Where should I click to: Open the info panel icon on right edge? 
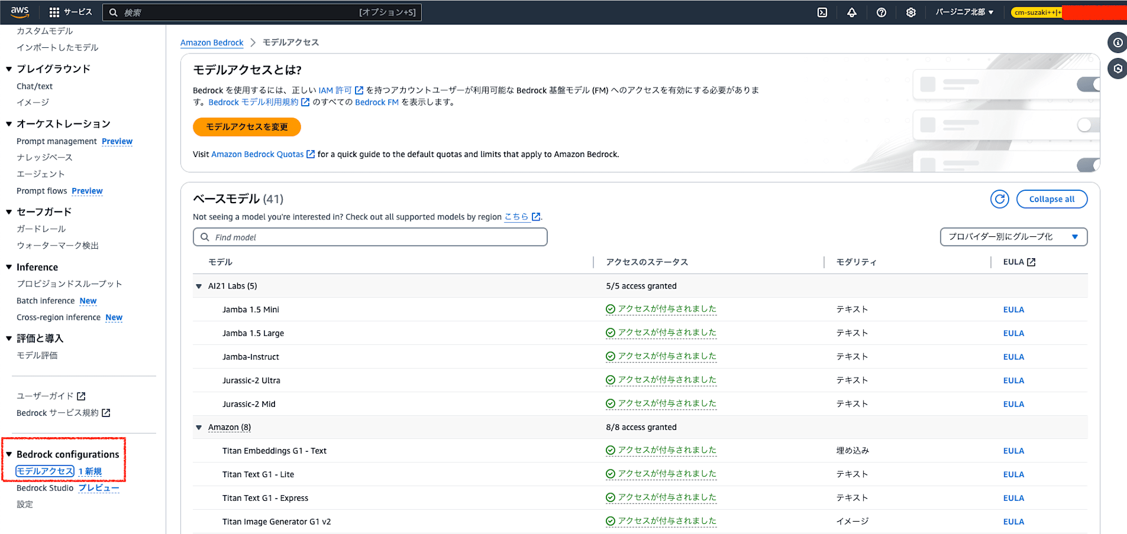coord(1117,43)
